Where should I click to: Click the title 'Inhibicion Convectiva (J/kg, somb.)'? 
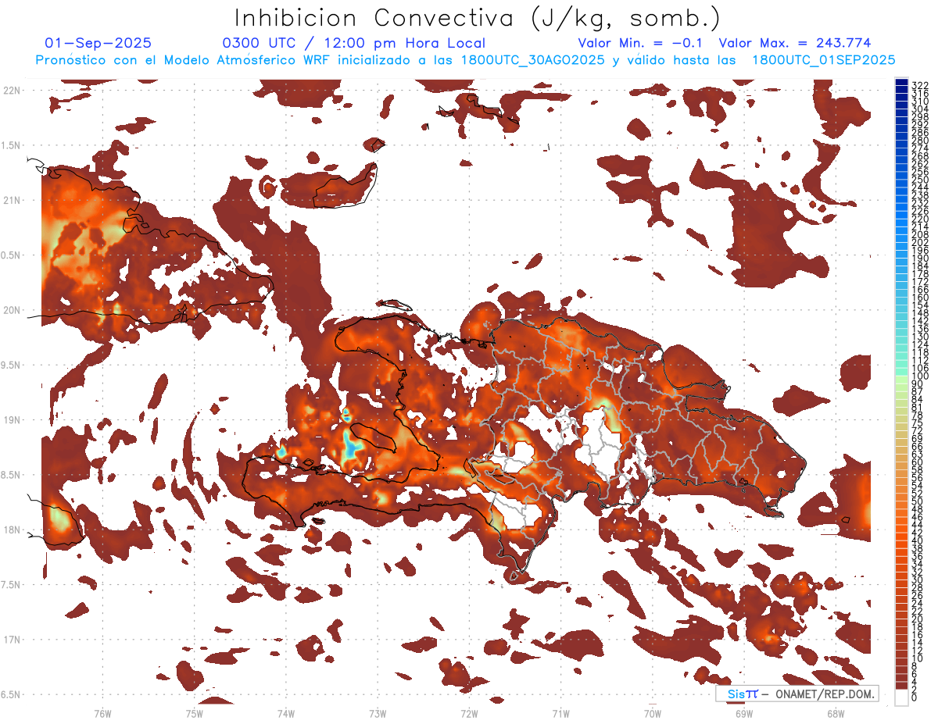[478, 18]
